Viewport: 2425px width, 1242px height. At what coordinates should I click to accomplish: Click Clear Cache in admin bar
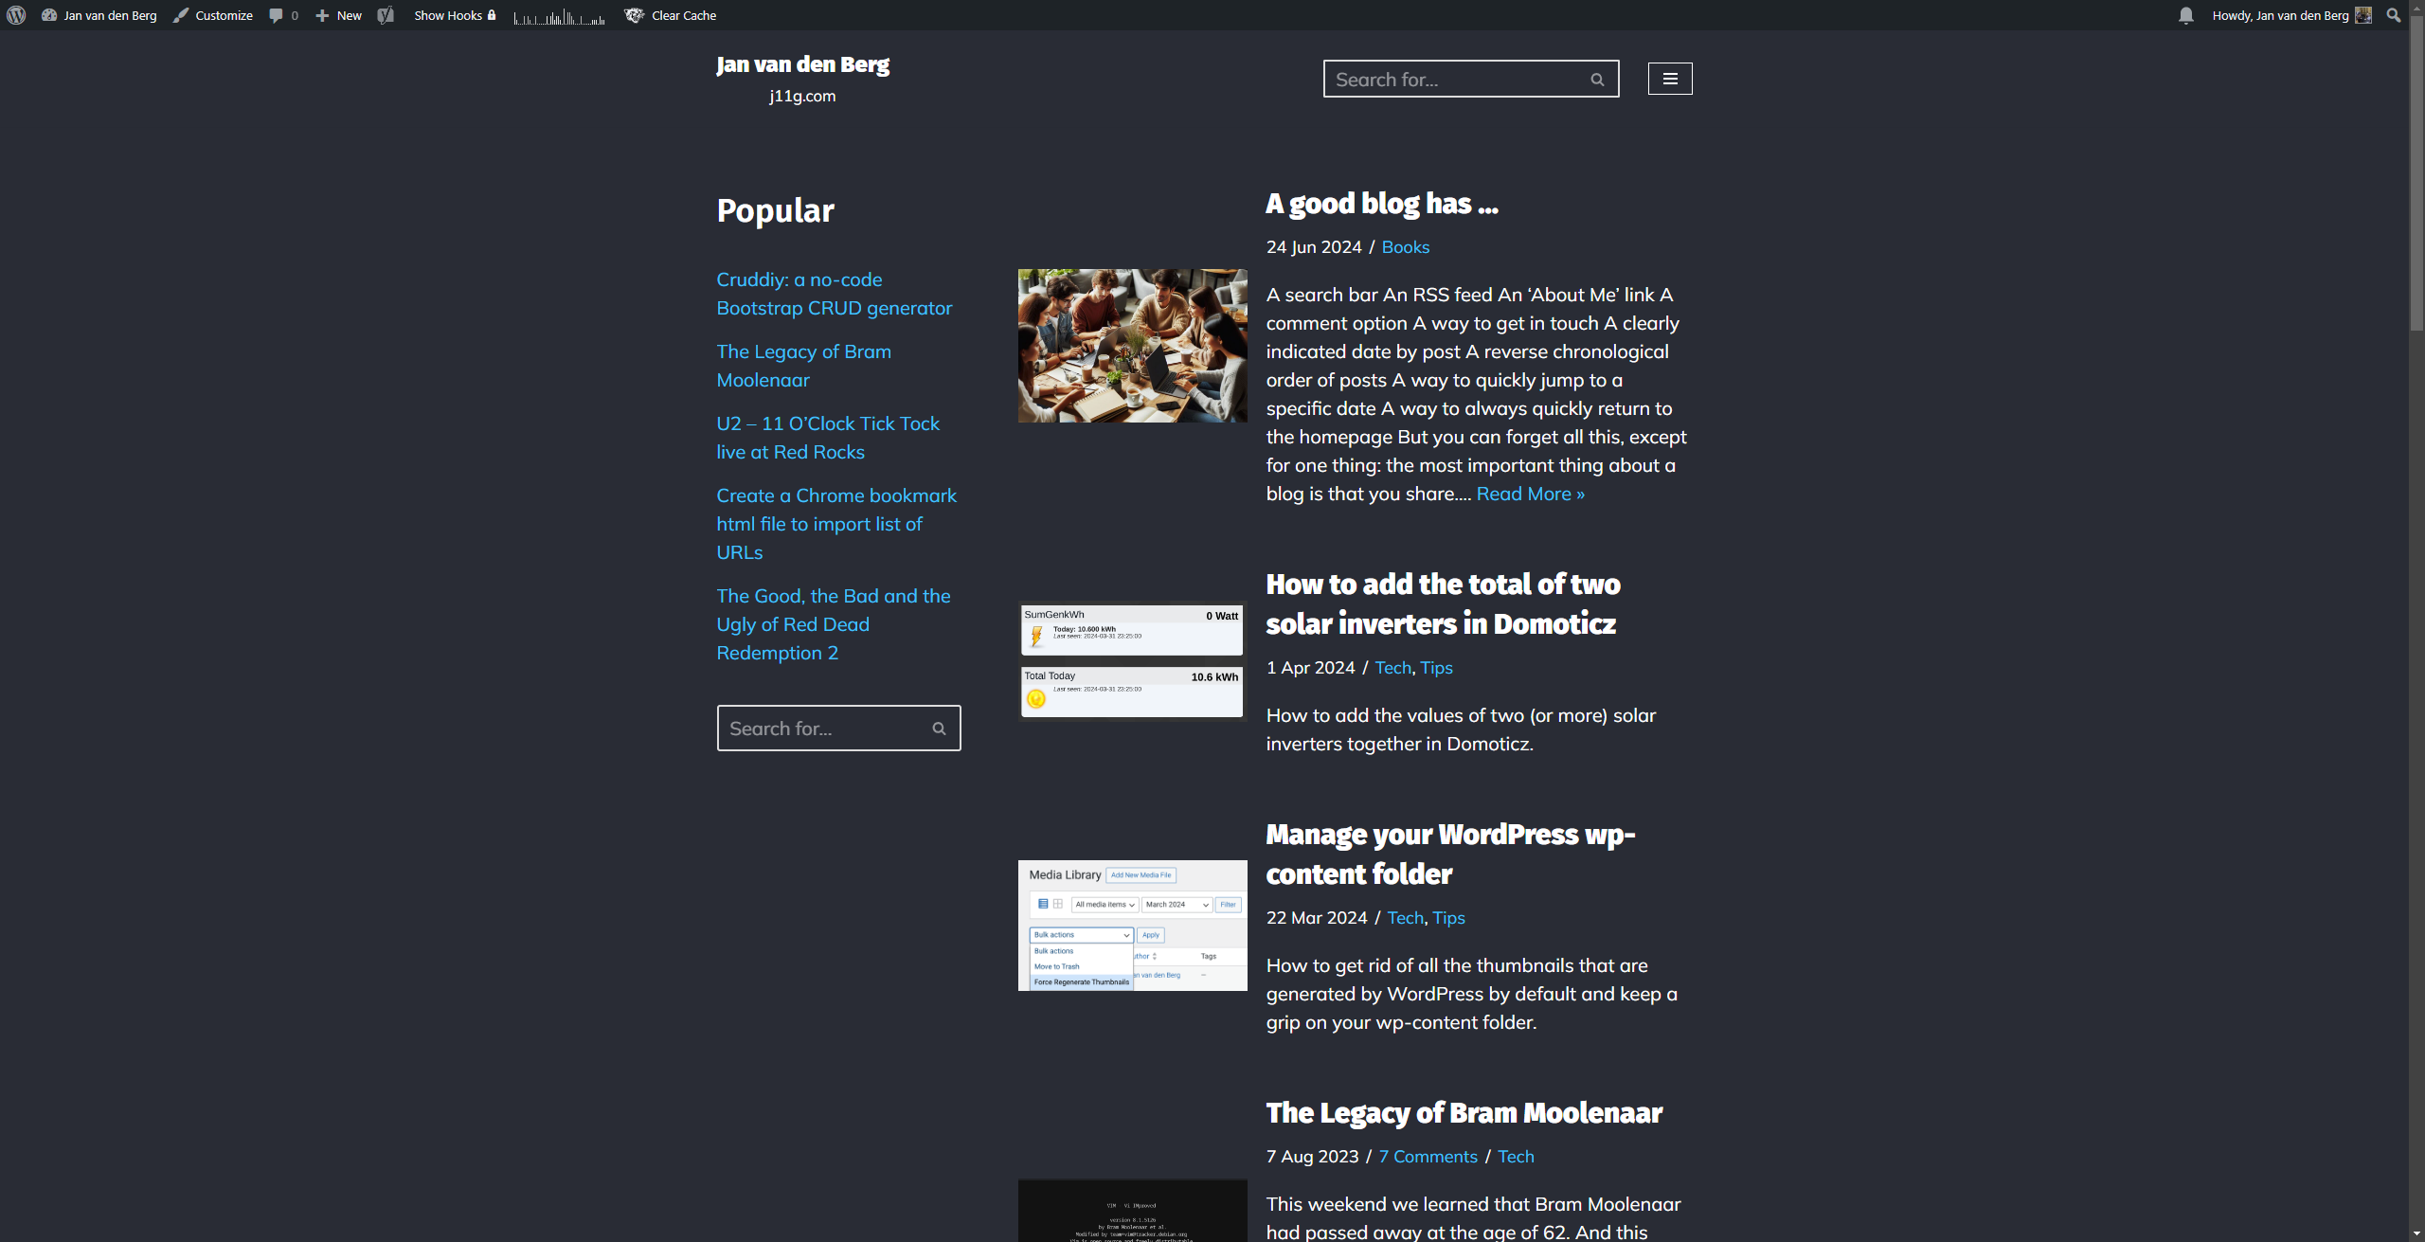coord(671,15)
